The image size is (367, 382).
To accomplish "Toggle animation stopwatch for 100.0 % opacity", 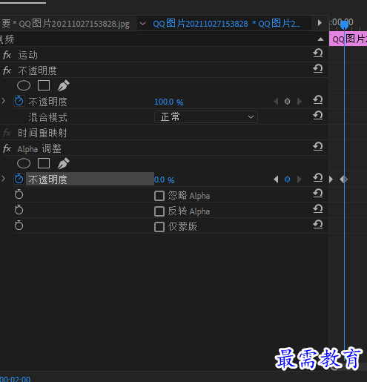I will point(19,101).
